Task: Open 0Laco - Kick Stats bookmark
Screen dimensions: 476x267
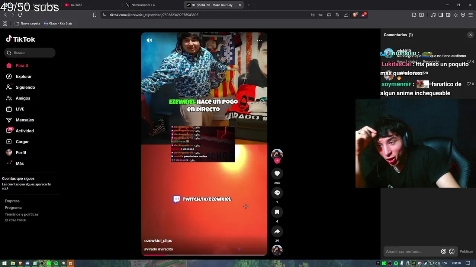Action: [58, 23]
